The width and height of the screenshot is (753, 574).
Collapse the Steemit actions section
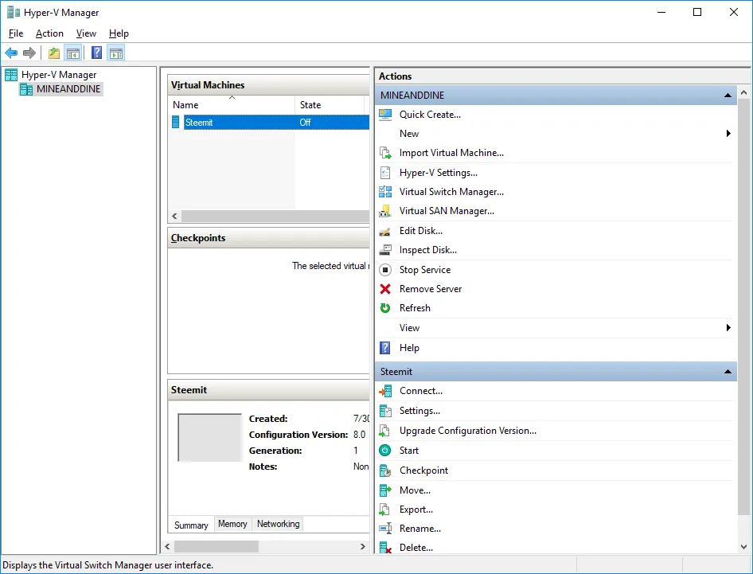[728, 372]
